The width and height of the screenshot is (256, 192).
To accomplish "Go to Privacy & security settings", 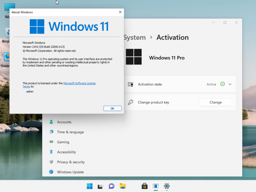I will (x=71, y=162).
